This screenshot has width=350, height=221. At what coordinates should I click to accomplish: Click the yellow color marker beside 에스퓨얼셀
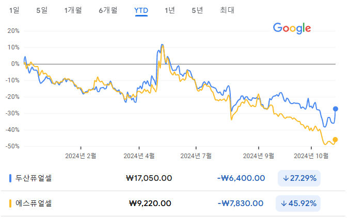10,203
